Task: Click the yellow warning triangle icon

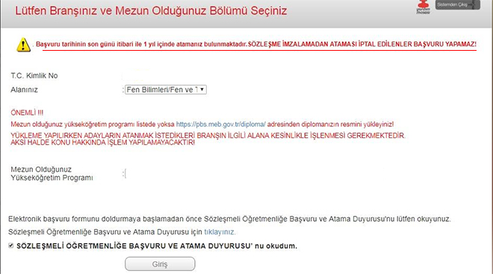Action: [23, 45]
